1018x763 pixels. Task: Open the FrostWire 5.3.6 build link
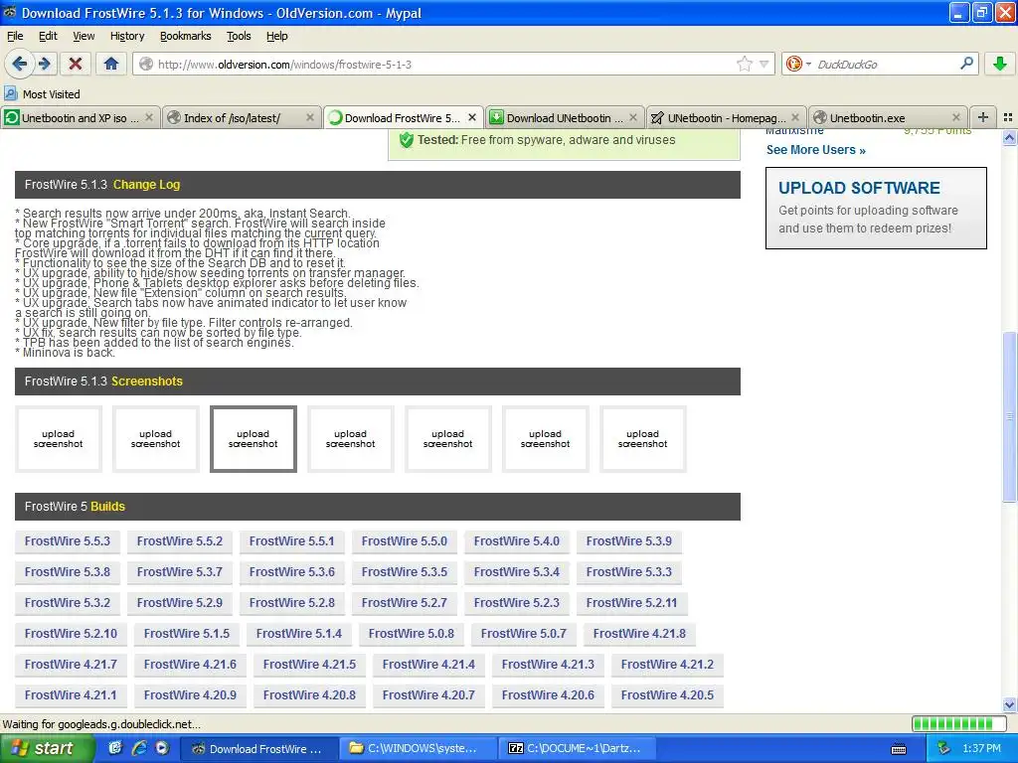click(292, 571)
